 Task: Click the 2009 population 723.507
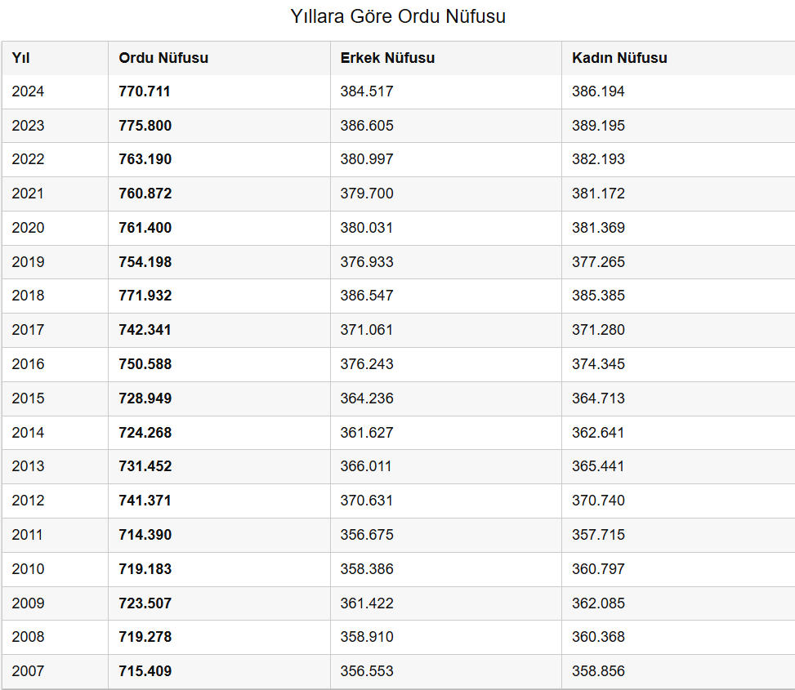click(x=145, y=603)
